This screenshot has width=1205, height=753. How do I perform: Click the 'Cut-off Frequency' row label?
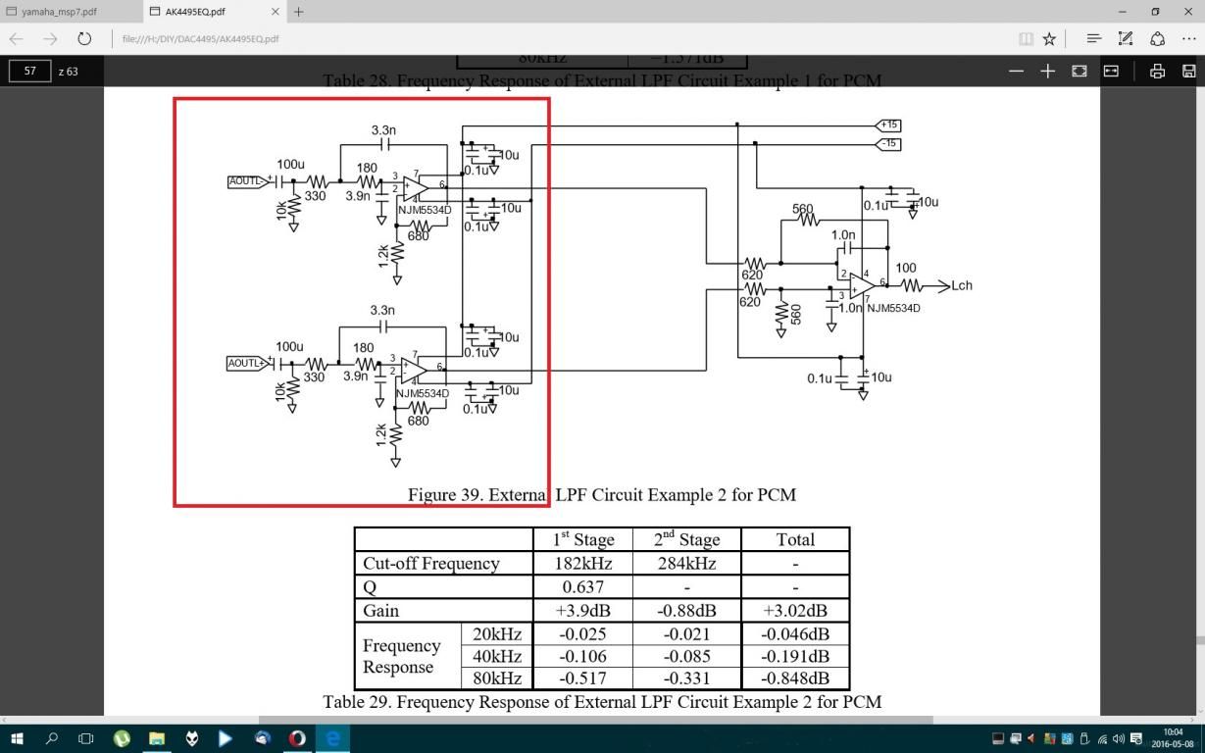(431, 563)
